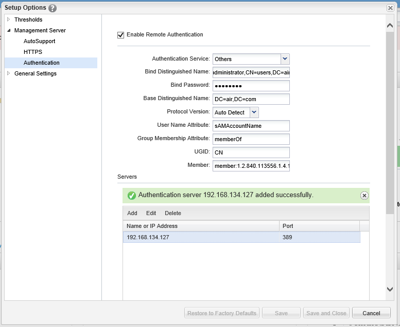
Task: Uncheck Enable Remote Authentication checkbox
Action: pyautogui.click(x=121, y=35)
